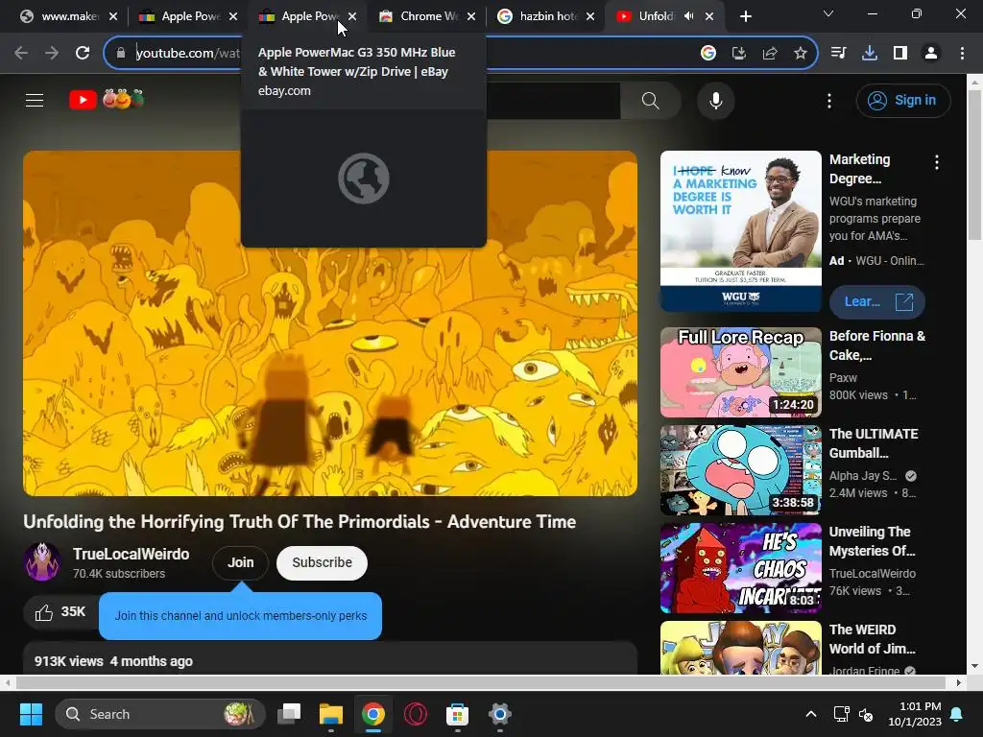Open the YouTube guide hamburger menu
The height and width of the screenshot is (737, 983).
click(35, 100)
